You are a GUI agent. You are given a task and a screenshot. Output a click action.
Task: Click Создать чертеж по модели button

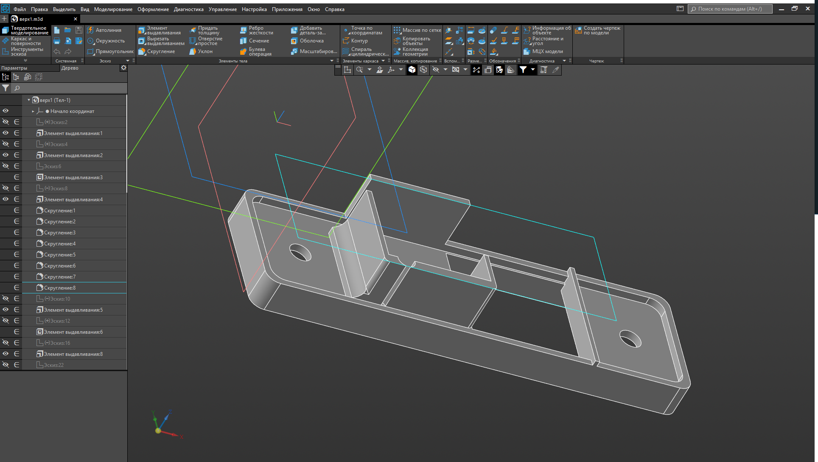tap(597, 30)
